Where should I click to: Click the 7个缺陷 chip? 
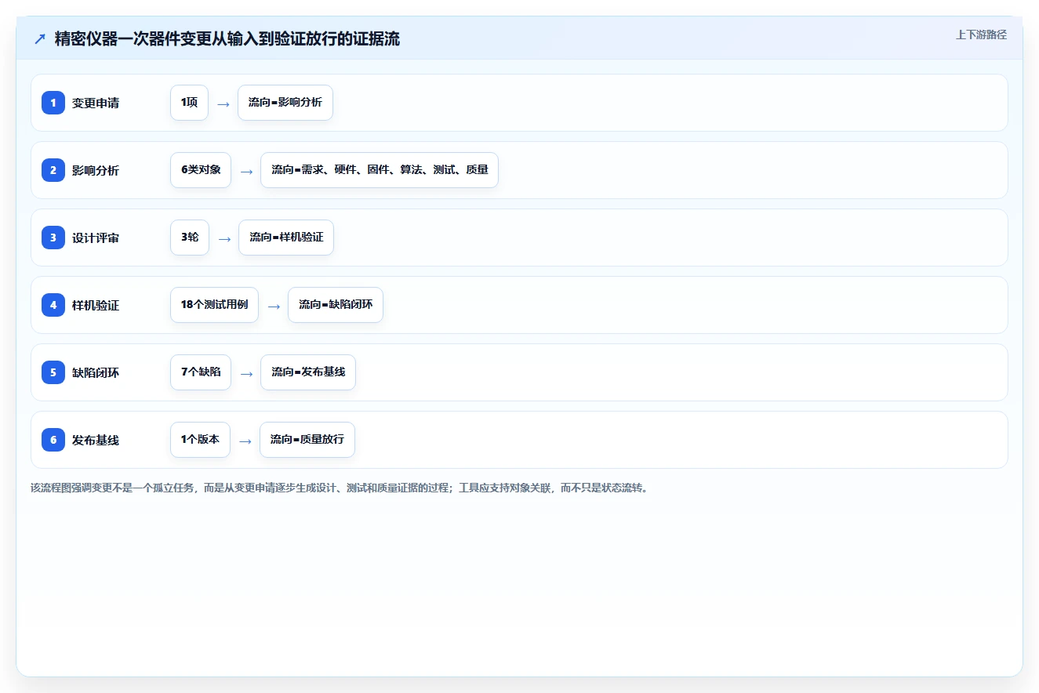201,372
